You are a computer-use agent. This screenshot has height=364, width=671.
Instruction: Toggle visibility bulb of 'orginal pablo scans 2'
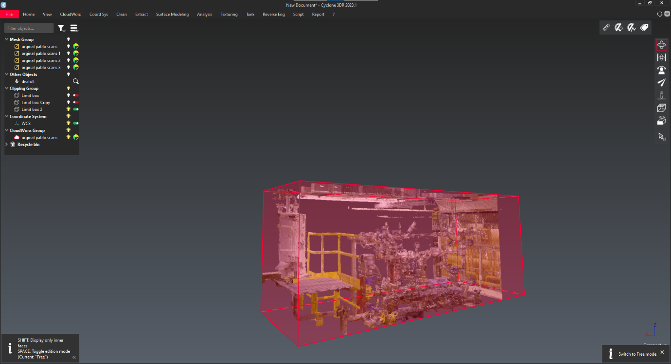(x=69, y=60)
